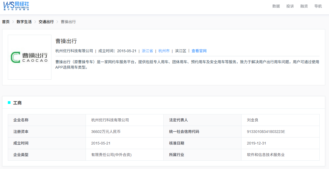Visit the 查看官网 official site link
329x169 pixels.
pyautogui.click(x=199, y=51)
